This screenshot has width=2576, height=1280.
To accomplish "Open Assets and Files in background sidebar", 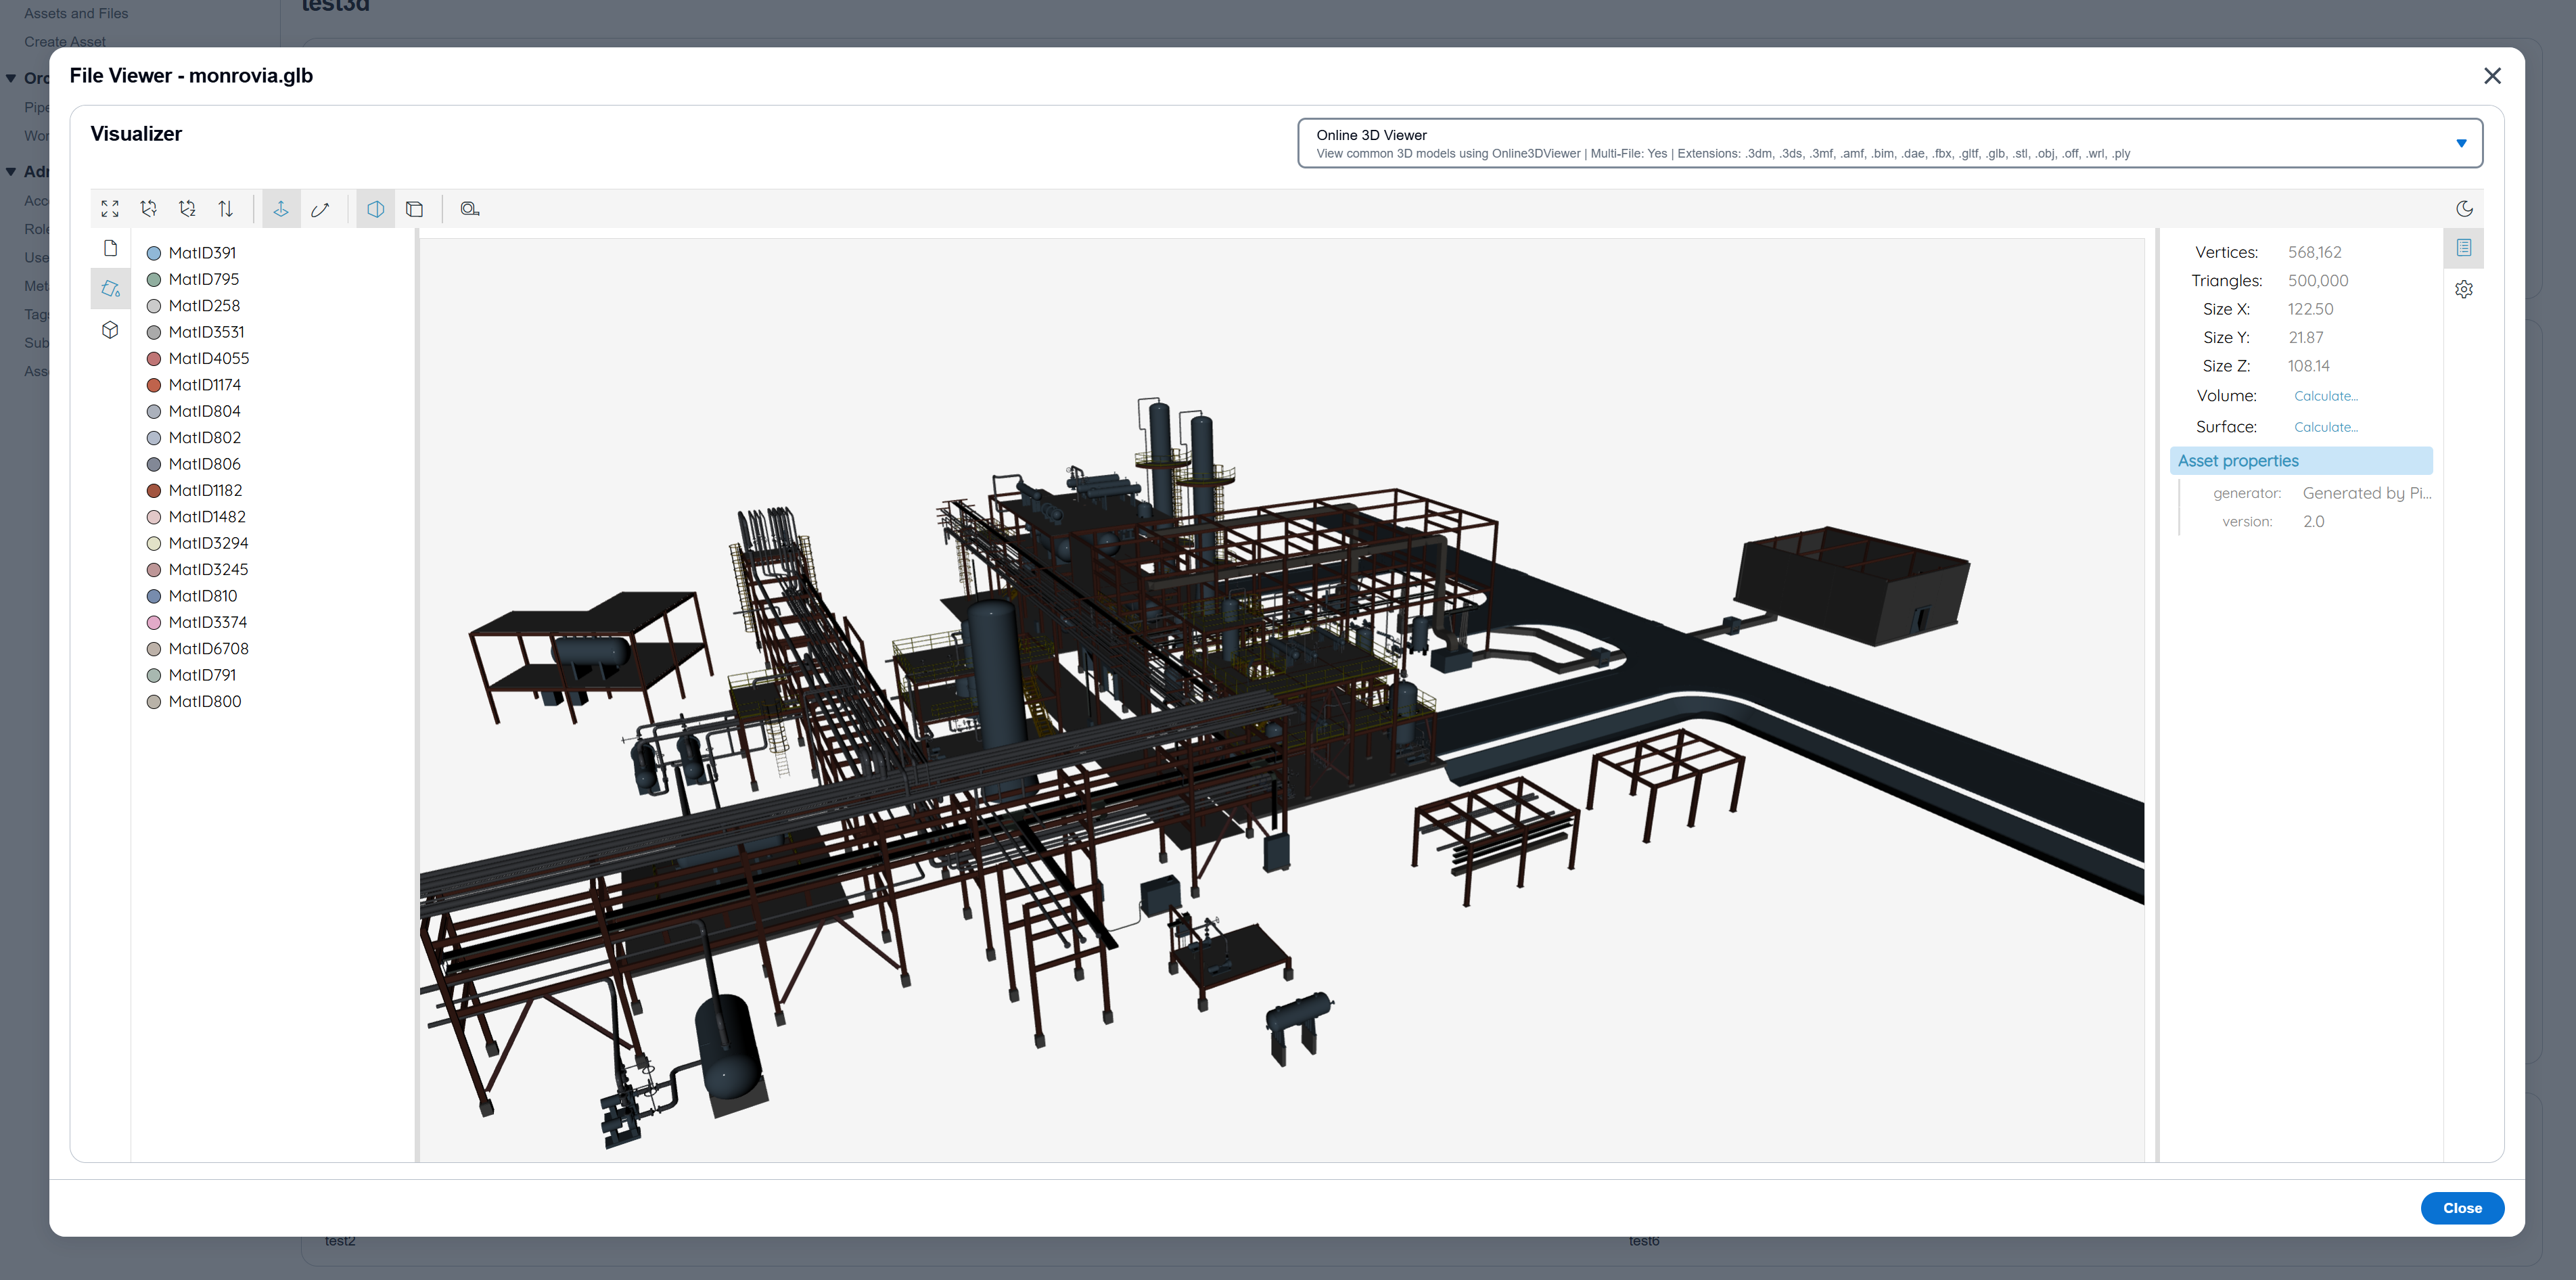I will pyautogui.click(x=76, y=13).
